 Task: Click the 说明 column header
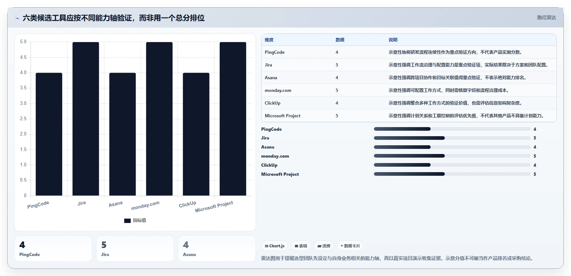click(393, 40)
